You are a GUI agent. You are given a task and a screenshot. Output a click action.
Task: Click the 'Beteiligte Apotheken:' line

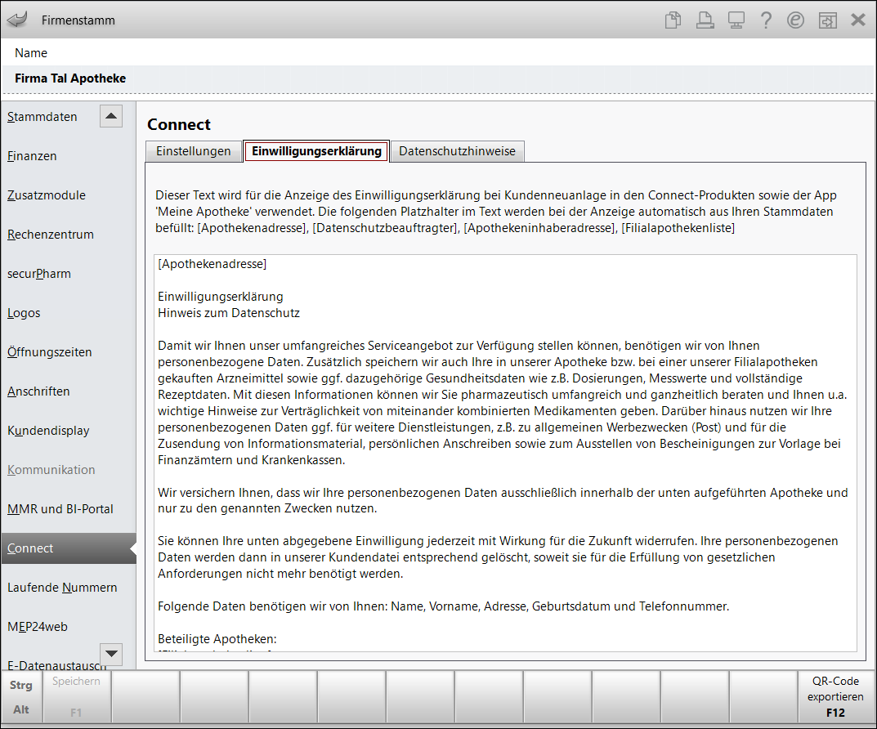pyautogui.click(x=217, y=639)
